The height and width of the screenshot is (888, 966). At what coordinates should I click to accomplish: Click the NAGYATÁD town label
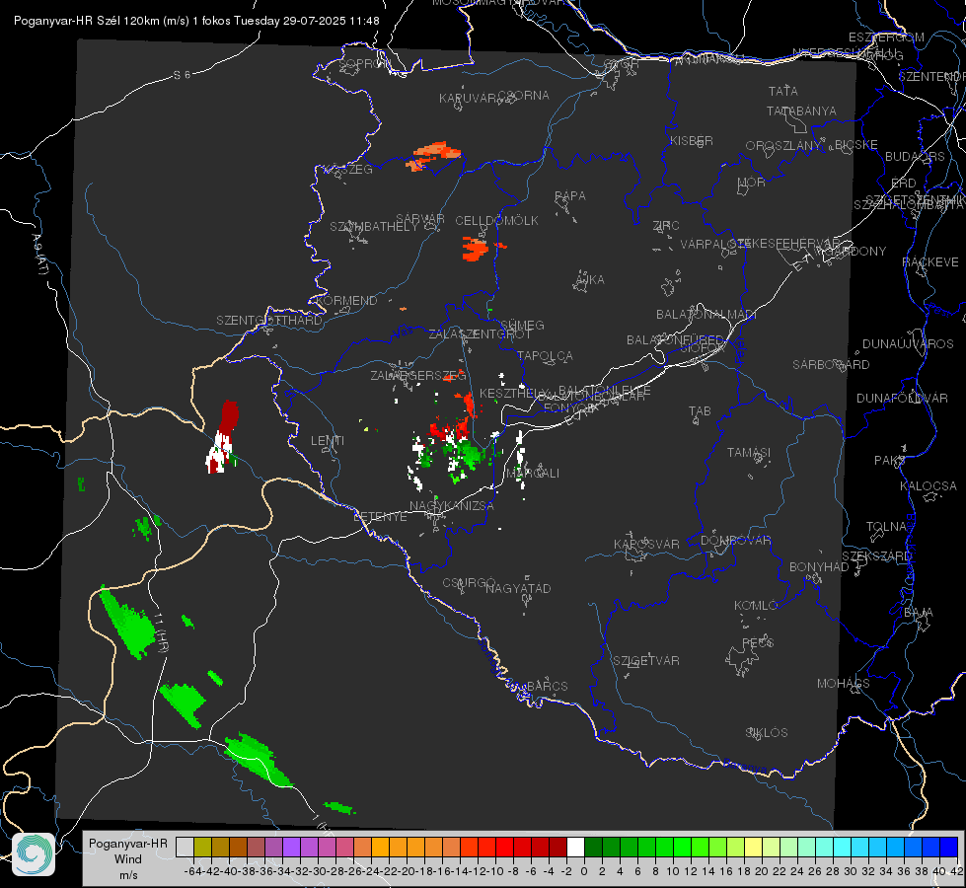(x=518, y=588)
